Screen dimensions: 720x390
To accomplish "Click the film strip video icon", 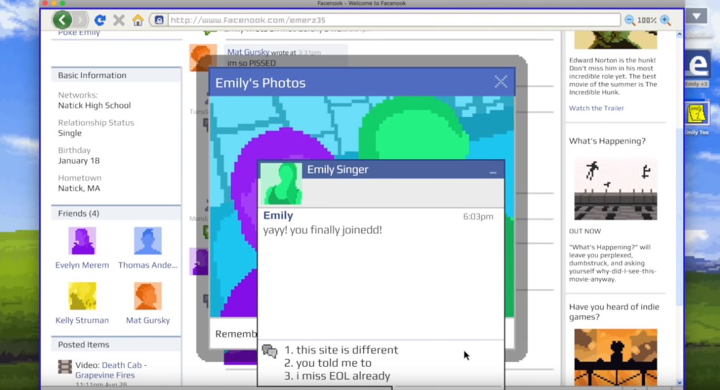I will pos(65,366).
